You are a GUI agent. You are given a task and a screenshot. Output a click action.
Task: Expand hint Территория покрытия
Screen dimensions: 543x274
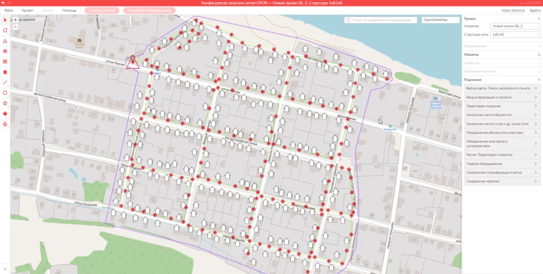502,106
